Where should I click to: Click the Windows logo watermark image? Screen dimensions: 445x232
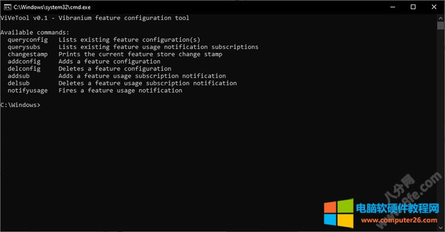[x=339, y=213]
